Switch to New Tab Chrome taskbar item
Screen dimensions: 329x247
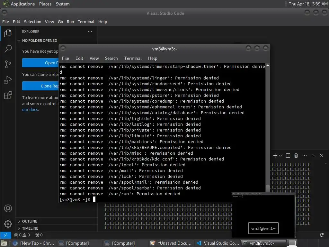[33, 243]
